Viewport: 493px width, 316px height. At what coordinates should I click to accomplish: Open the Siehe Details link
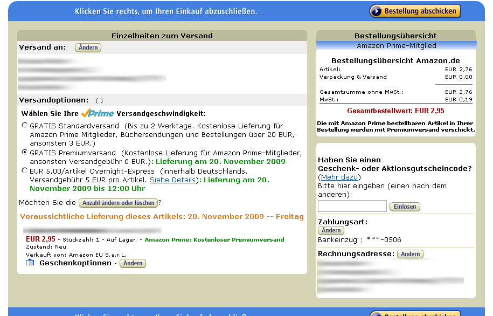172,180
